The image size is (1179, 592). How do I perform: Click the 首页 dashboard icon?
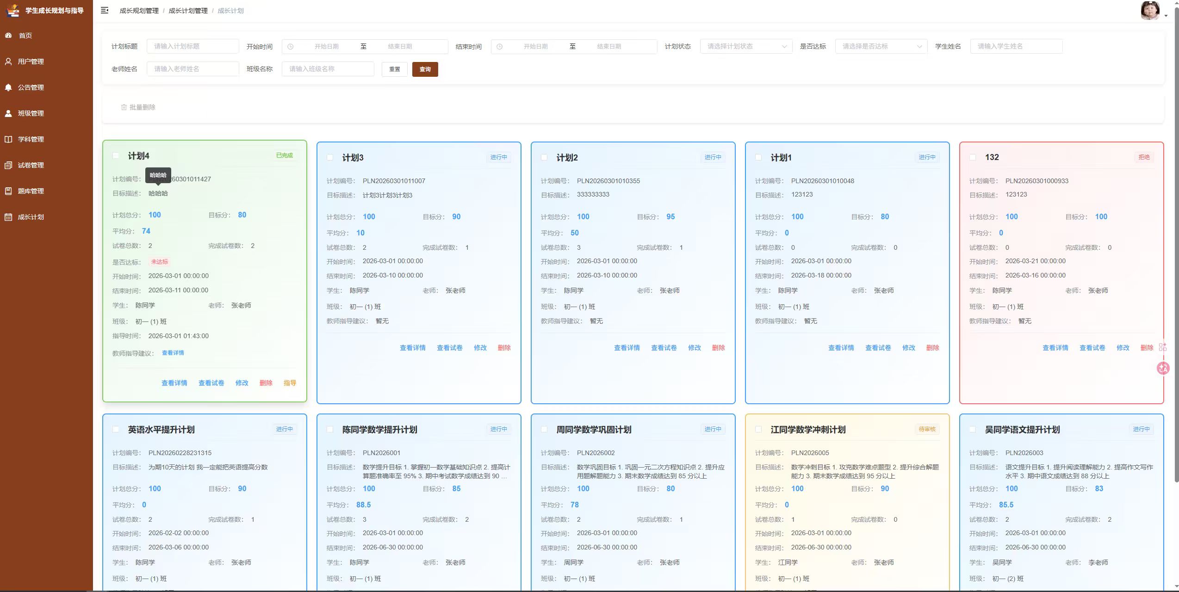coord(8,36)
